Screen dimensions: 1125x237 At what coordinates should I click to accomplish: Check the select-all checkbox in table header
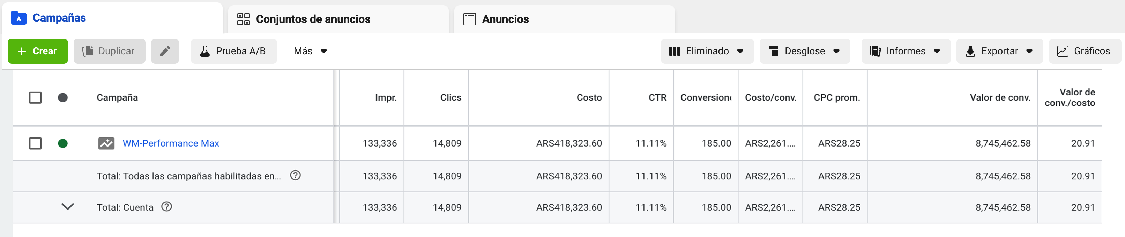point(35,97)
